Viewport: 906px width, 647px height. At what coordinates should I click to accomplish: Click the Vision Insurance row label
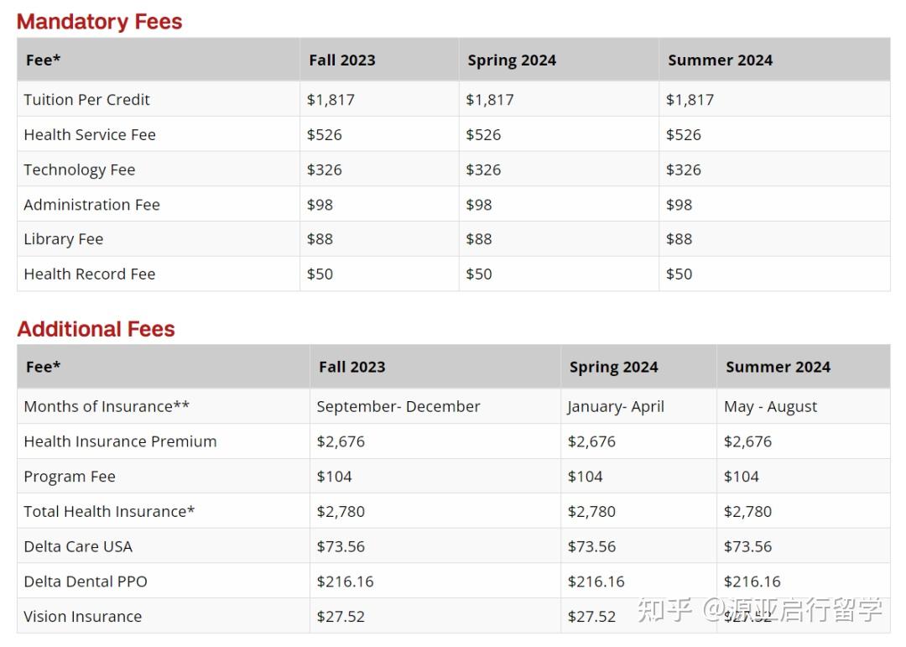(x=82, y=617)
